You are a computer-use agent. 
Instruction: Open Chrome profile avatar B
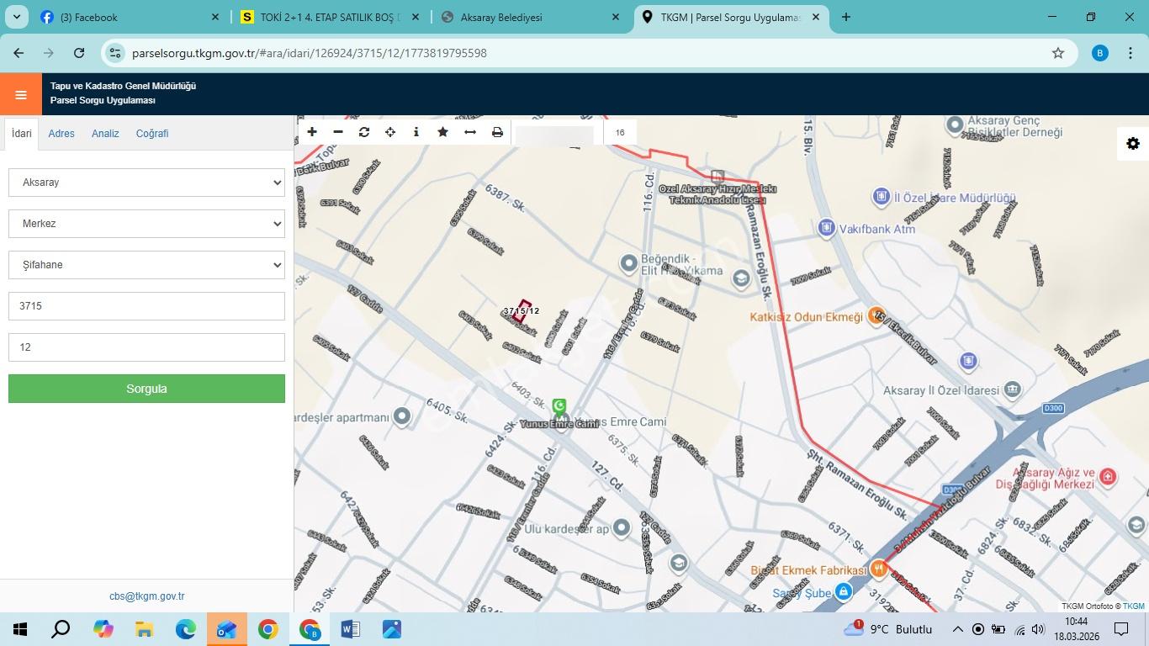(x=1099, y=53)
